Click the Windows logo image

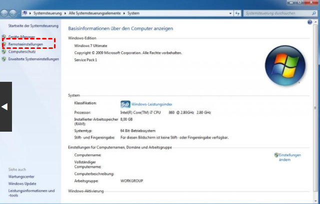(285, 65)
